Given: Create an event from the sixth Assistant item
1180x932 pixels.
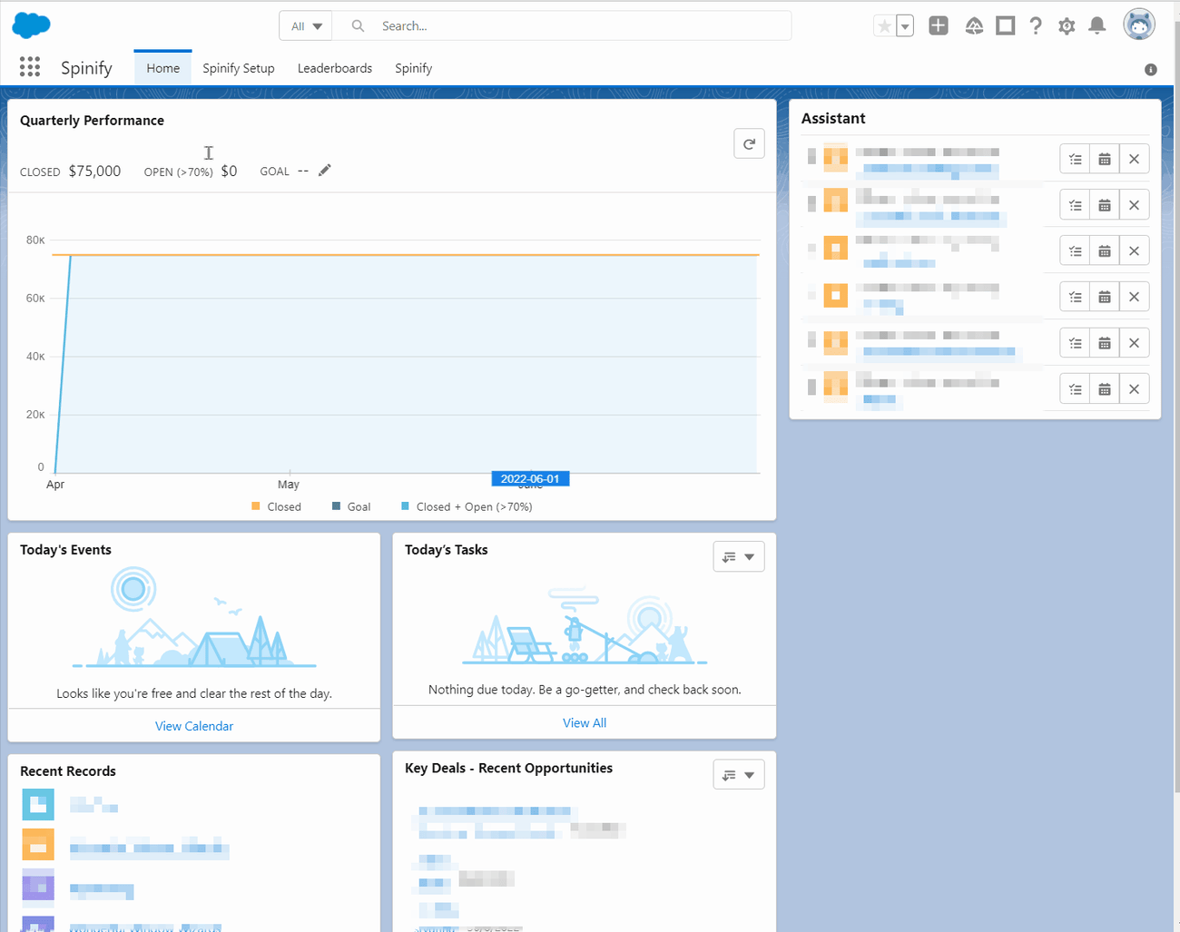Looking at the screenshot, I should point(1105,388).
